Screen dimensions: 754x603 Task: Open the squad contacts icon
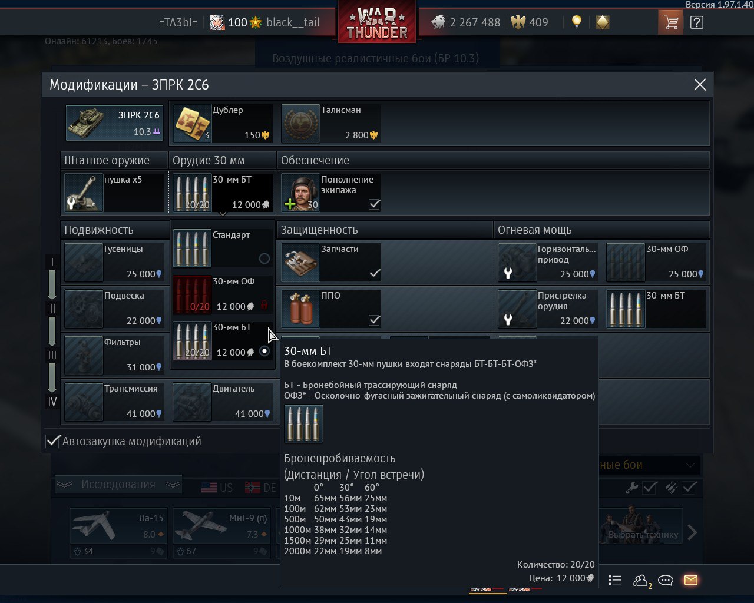point(641,581)
